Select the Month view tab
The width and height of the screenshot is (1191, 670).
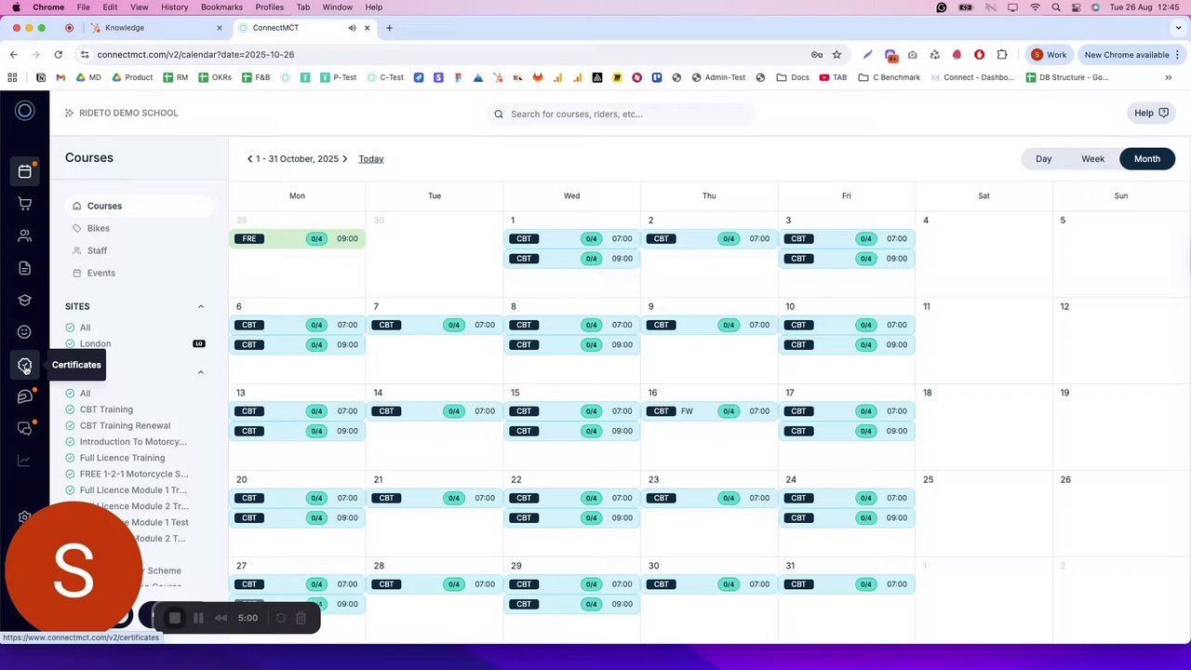(x=1146, y=159)
